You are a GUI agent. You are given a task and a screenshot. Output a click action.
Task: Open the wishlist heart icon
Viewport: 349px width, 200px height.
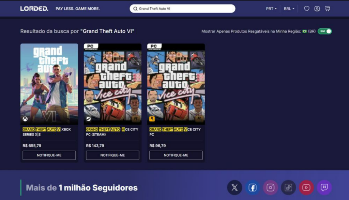click(306, 9)
